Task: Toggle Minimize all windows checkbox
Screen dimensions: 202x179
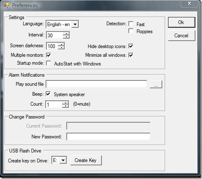Action: click(131, 55)
